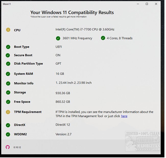Click the Storage label
Image resolution: width=166 pixels, height=158 pixels.
[20, 92]
